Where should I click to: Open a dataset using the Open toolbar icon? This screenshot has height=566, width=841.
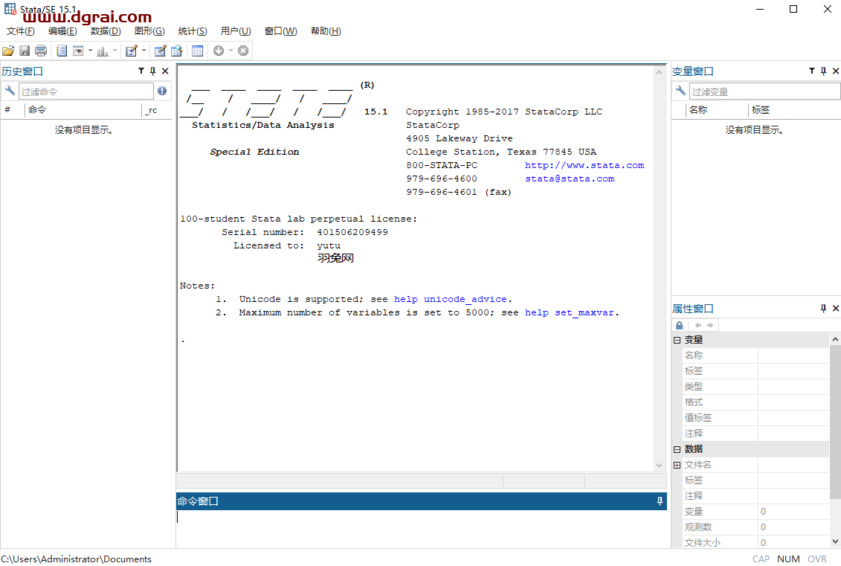tap(9, 51)
